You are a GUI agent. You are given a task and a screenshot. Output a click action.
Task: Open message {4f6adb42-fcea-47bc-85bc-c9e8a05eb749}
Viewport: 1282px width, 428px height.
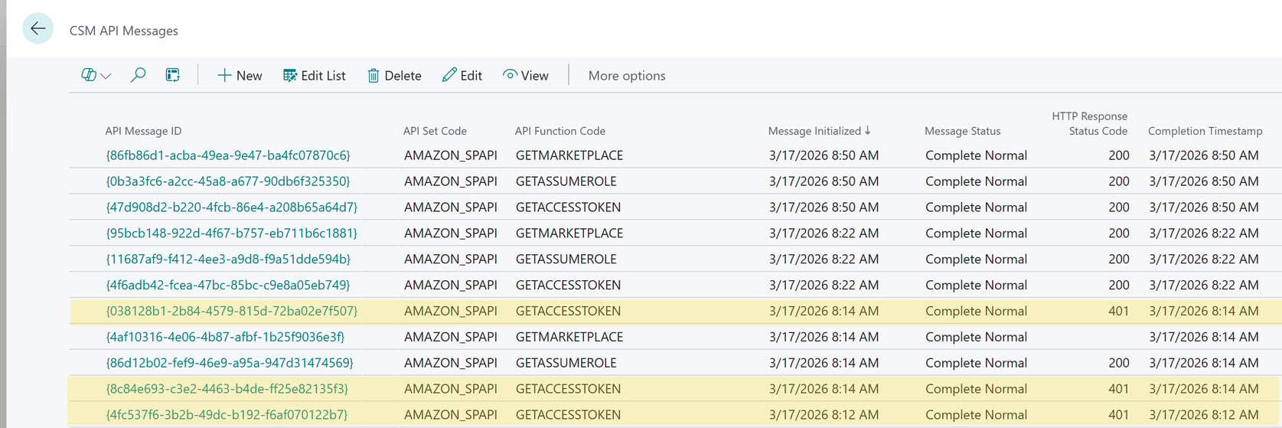click(x=228, y=285)
